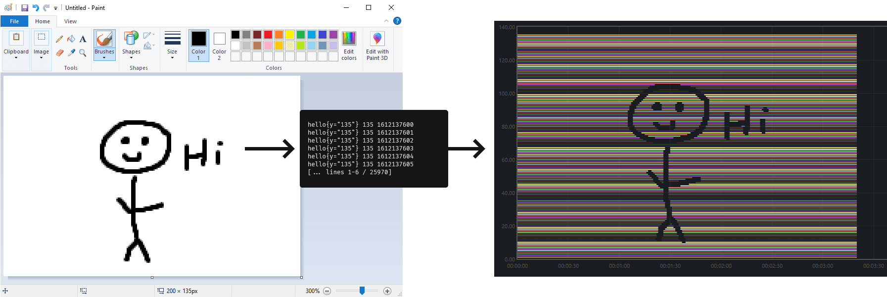Click the Undo arrow icon
Viewport: 887px width, 297px height.
coord(36,8)
